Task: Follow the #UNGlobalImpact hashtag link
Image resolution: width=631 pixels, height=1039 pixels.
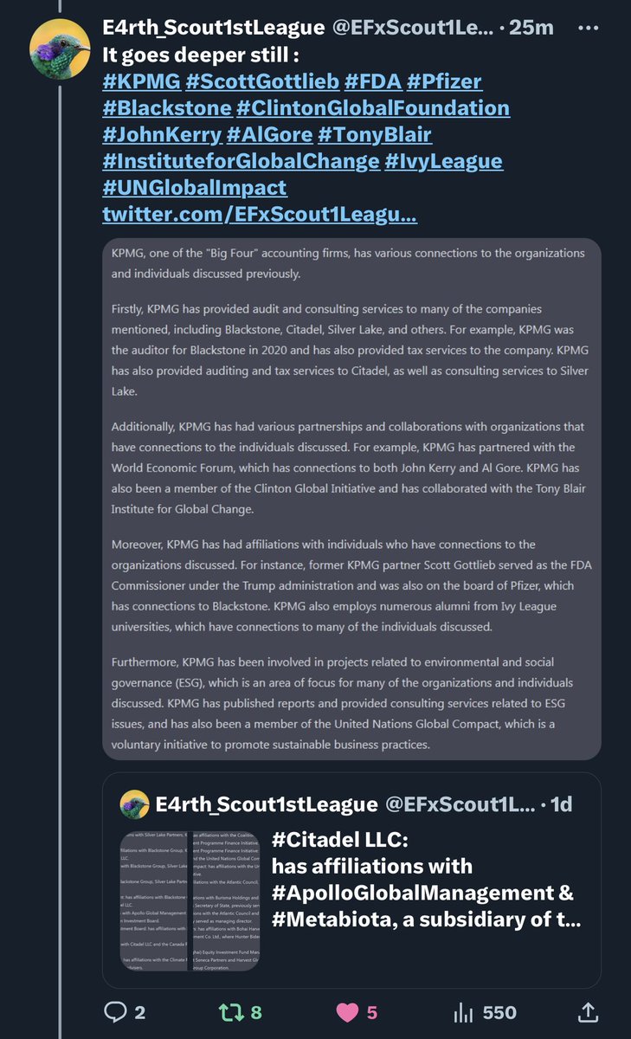Action: [x=195, y=187]
